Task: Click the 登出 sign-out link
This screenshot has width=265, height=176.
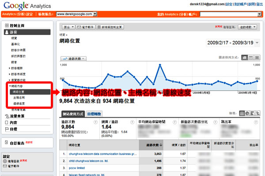Action: (260, 4)
